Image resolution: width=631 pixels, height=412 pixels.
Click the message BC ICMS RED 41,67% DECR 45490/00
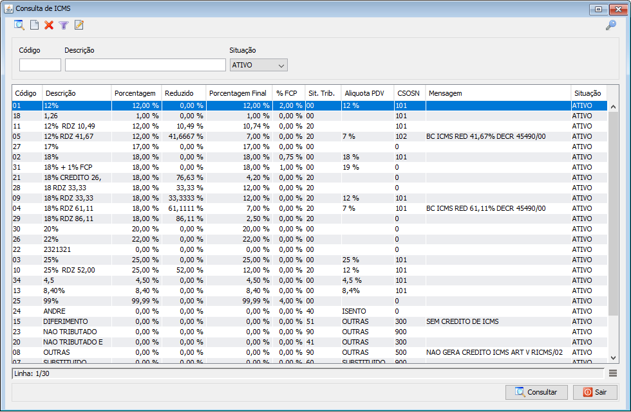coord(485,136)
